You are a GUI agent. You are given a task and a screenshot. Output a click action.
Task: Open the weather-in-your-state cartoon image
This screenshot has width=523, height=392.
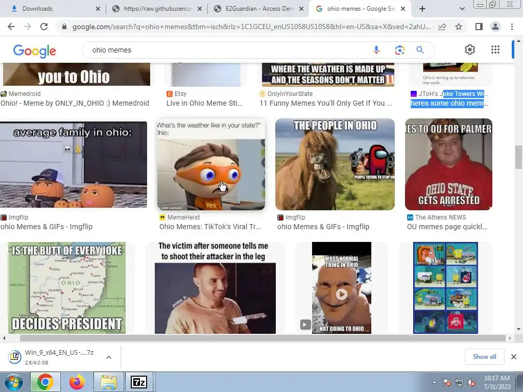(211, 165)
